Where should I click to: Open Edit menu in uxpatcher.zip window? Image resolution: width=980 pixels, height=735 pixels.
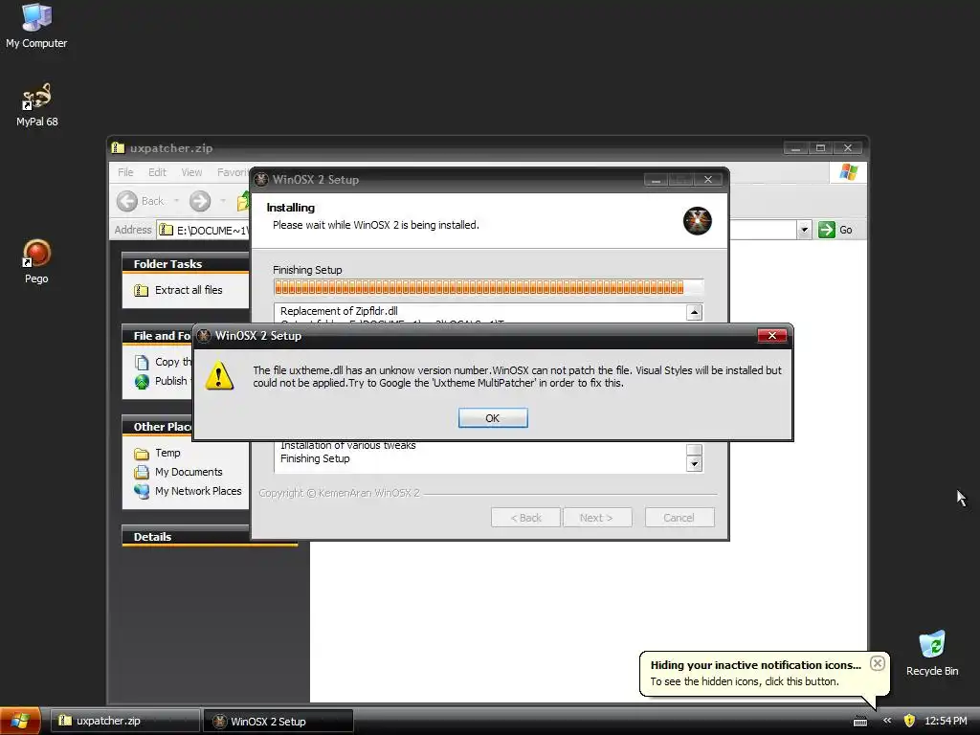tap(157, 172)
